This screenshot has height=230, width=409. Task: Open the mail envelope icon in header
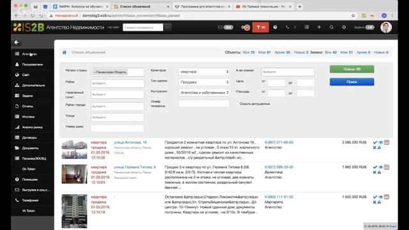tap(220, 27)
